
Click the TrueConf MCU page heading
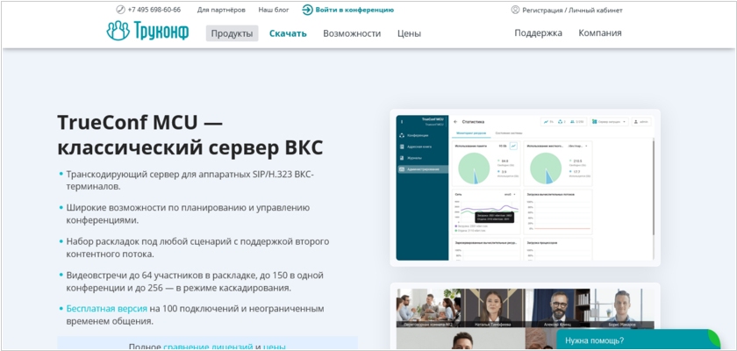click(x=190, y=135)
